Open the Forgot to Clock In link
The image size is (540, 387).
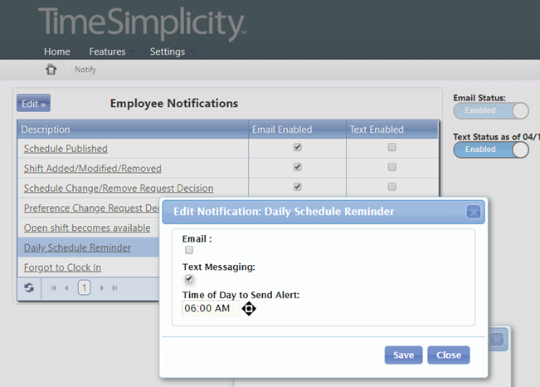[62, 267]
